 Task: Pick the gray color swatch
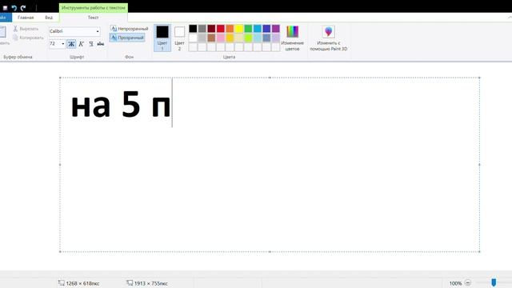(202, 29)
